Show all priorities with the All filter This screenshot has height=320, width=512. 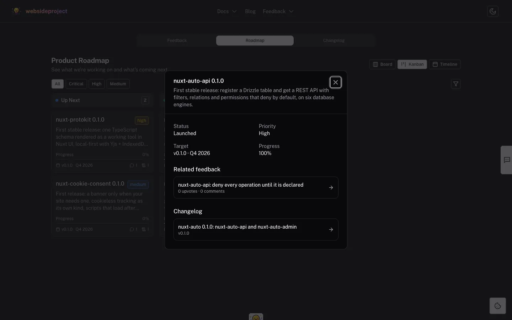coord(58,84)
